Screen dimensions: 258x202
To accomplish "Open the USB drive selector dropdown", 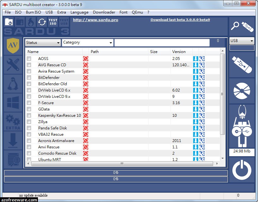I will (242, 41).
